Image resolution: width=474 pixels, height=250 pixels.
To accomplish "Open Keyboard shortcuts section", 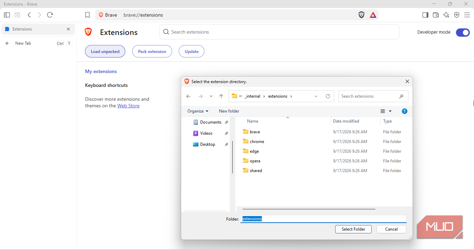I will pyautogui.click(x=107, y=85).
